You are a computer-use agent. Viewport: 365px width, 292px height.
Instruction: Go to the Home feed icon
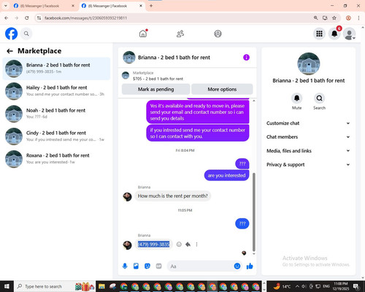pos(143,34)
